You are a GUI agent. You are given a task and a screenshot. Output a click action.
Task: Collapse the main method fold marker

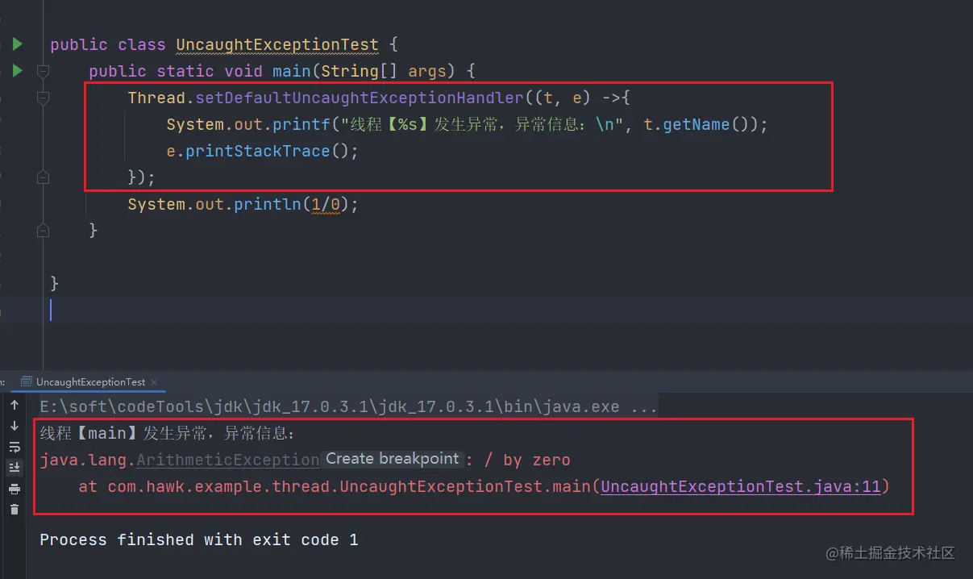click(x=44, y=71)
